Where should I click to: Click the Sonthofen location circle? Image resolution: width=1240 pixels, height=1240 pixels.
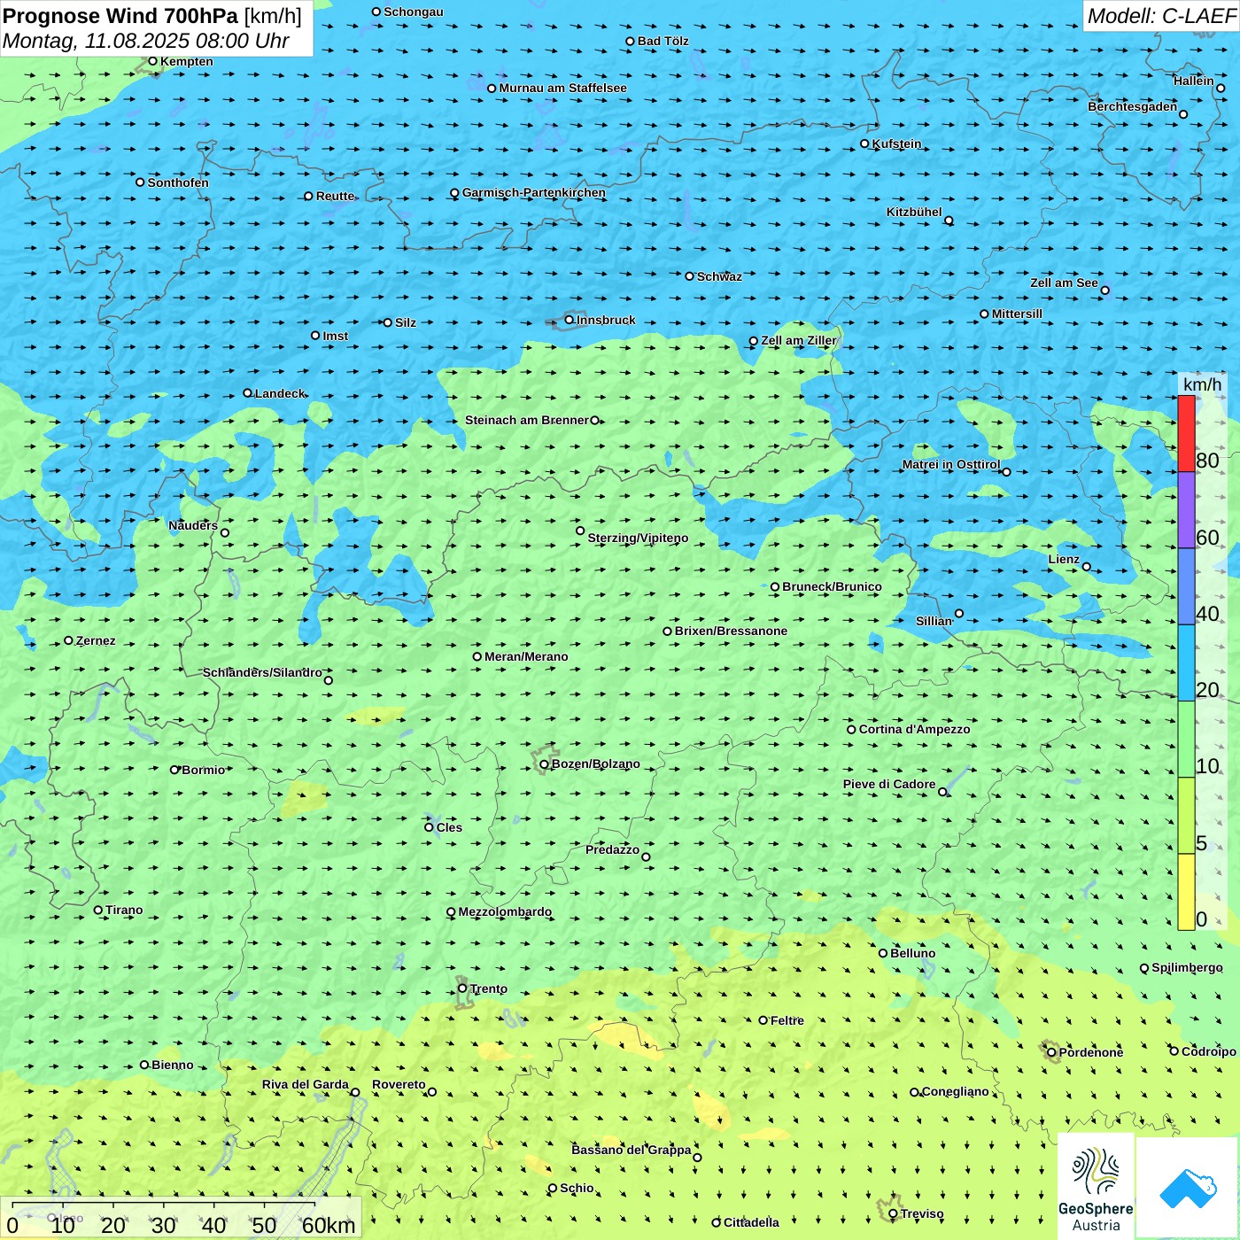click(140, 182)
